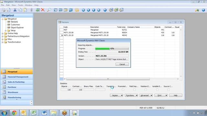Image resolution: width=207 pixels, height=116 pixels.
Task: Click the magnifying glass Find icon
Action: point(49,10)
